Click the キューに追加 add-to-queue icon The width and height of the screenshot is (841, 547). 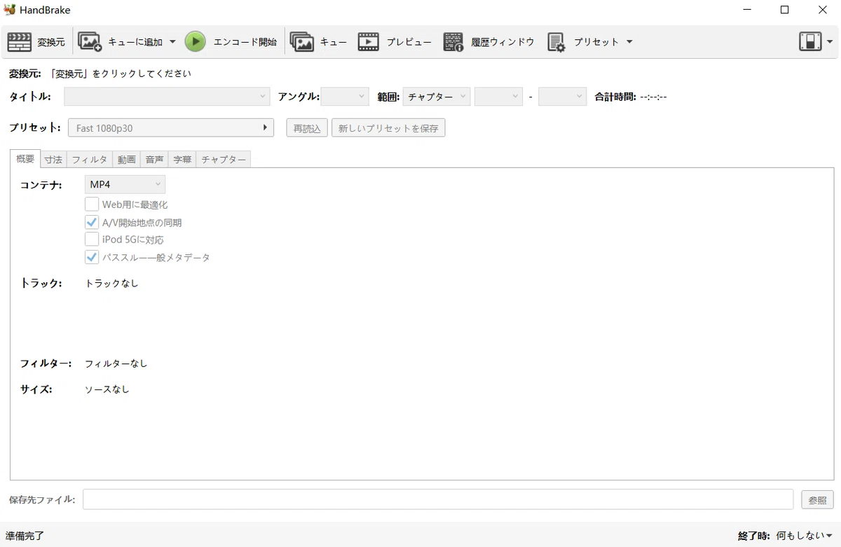[90, 42]
